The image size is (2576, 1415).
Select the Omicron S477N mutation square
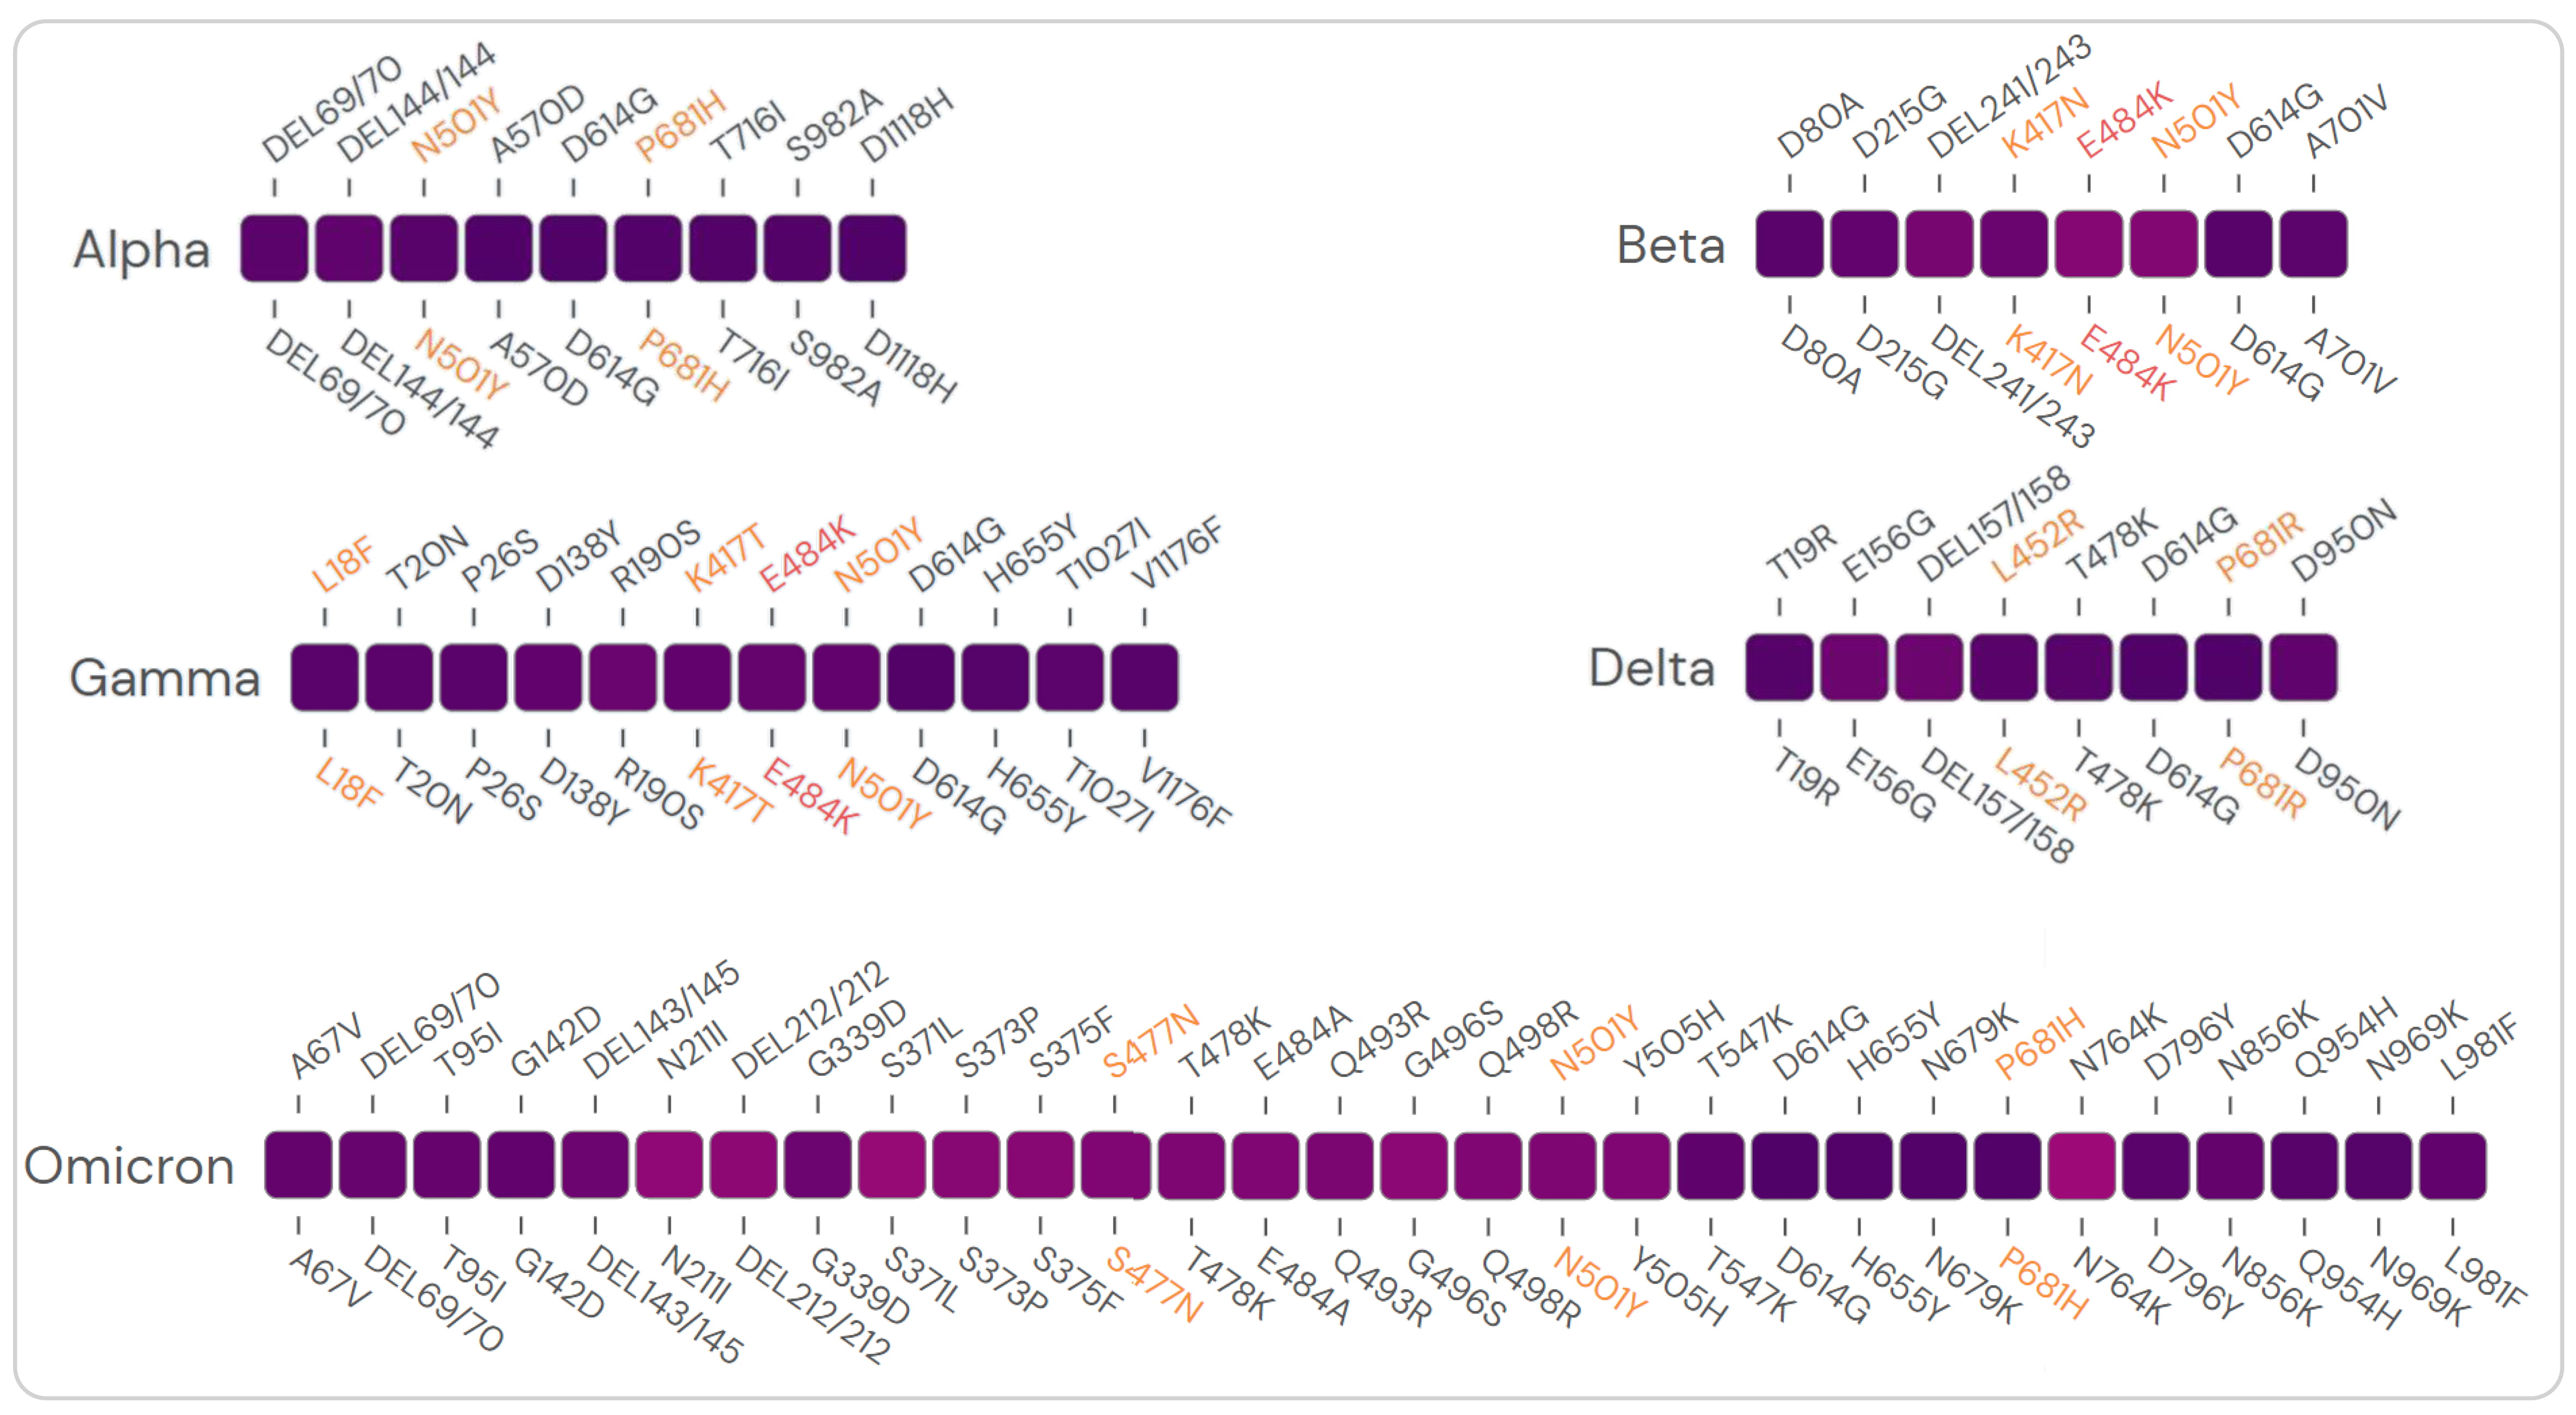[x=1114, y=1165]
